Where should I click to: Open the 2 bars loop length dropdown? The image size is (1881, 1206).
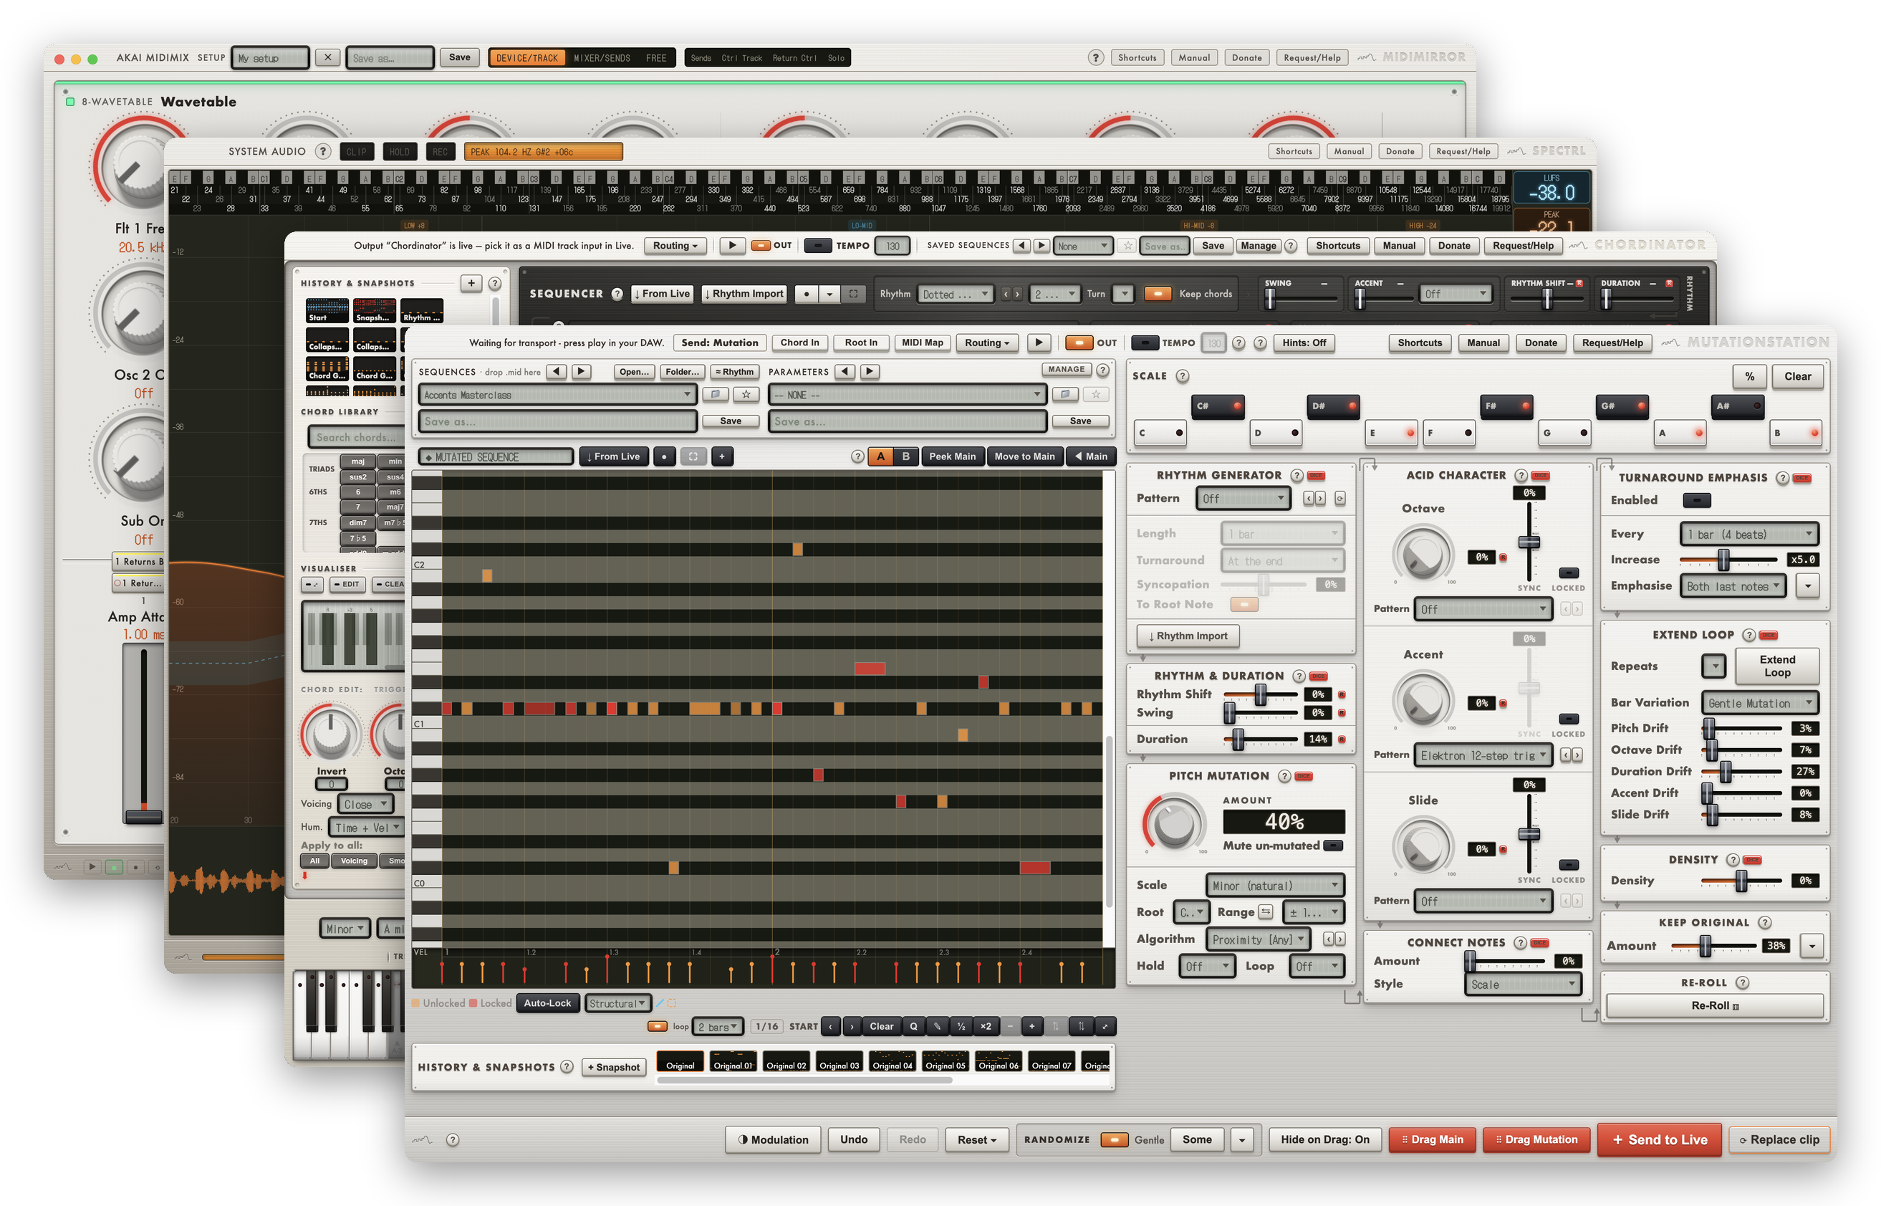coord(717,1027)
